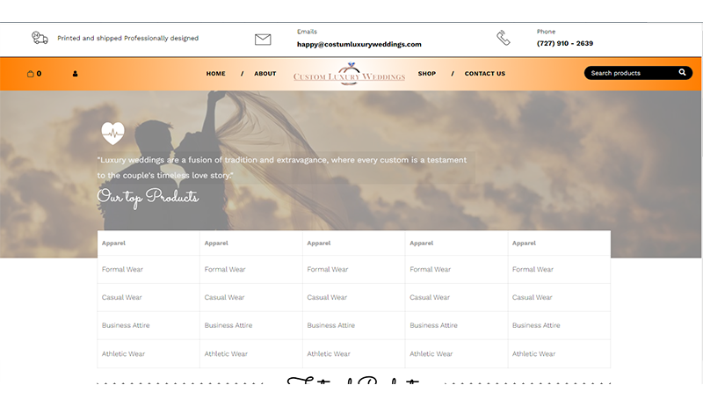Click the telephone handset icon
Viewport: 703px width, 407px height.
(503, 38)
